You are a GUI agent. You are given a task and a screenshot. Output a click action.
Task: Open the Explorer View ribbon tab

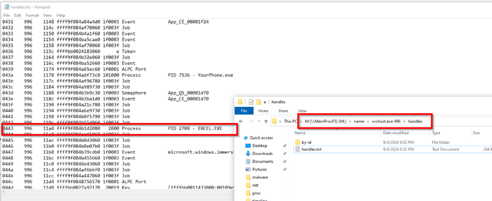tap(302, 111)
